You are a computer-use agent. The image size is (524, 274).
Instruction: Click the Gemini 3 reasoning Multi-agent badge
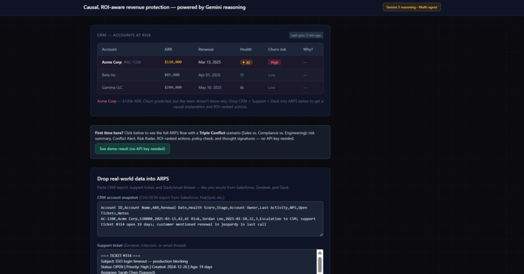click(412, 7)
